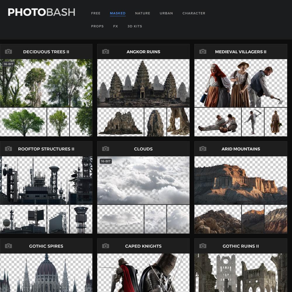Open the large clouds preview image
Screen dimensions: 292x292
[143, 180]
